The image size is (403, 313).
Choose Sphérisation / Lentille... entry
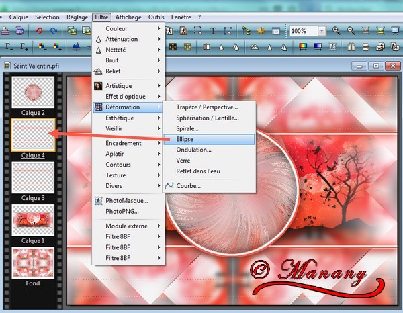(209, 118)
